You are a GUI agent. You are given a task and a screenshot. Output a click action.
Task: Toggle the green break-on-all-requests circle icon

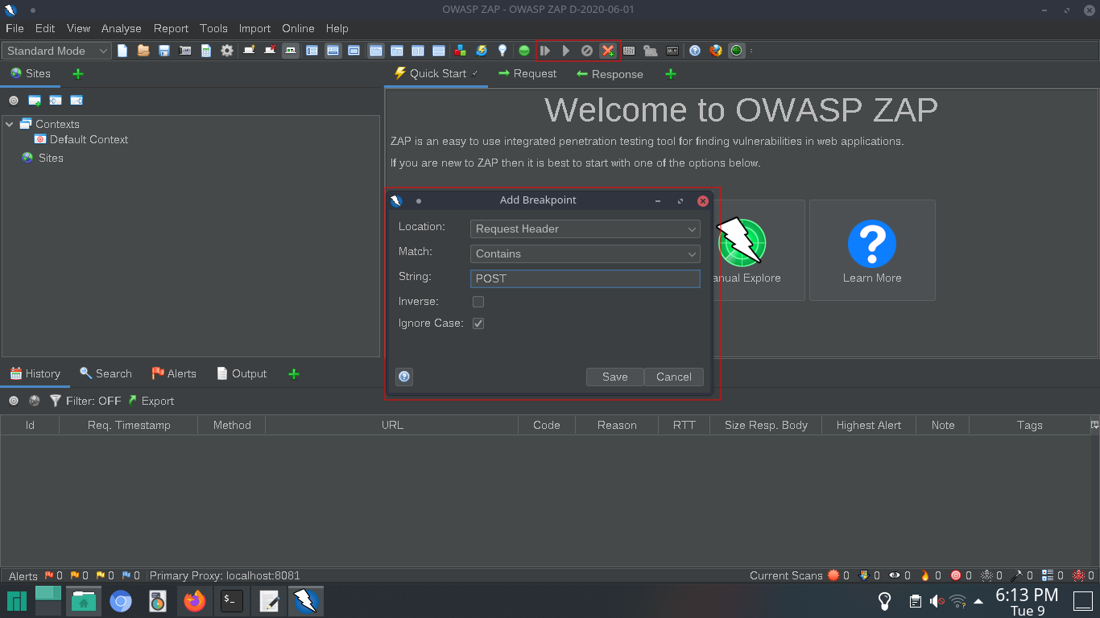(x=524, y=51)
